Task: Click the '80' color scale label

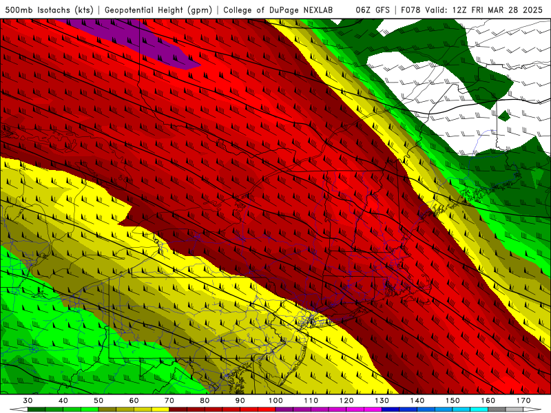Action: (x=205, y=401)
